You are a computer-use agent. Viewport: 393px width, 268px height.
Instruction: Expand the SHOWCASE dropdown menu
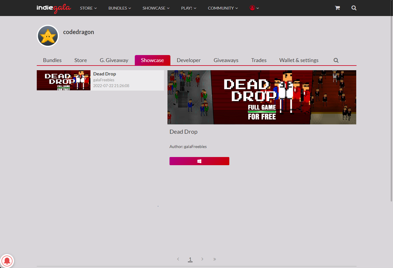click(x=156, y=8)
